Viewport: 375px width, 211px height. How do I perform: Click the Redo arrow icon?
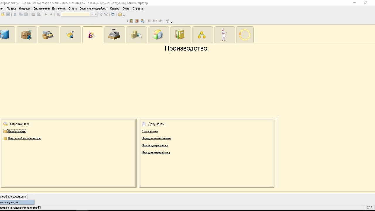point(51,14)
